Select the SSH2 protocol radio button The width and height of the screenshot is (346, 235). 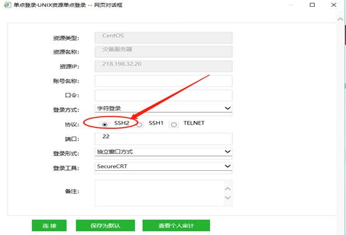(x=105, y=125)
